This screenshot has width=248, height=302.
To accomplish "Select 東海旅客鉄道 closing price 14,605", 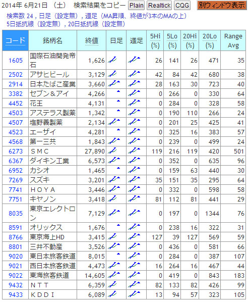I will [95, 276].
